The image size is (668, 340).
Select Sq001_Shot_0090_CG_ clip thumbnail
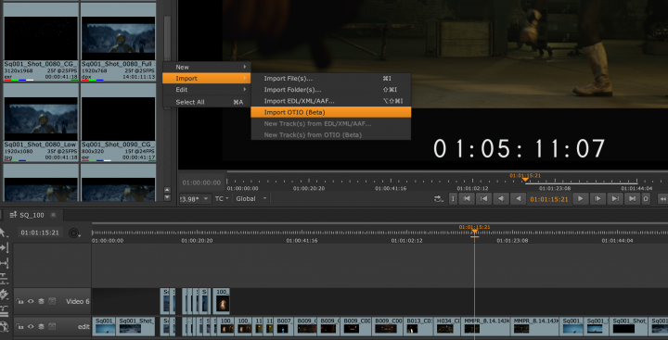(118, 122)
